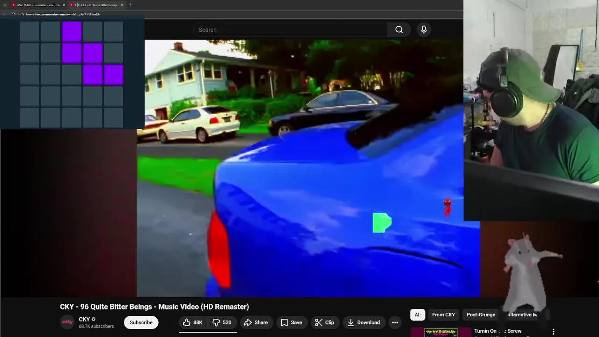Subscribe to the CKY channel
599x337 pixels.
point(141,322)
